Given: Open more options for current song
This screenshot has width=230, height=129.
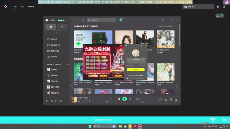Looking at the screenshot, I should 89,101.
